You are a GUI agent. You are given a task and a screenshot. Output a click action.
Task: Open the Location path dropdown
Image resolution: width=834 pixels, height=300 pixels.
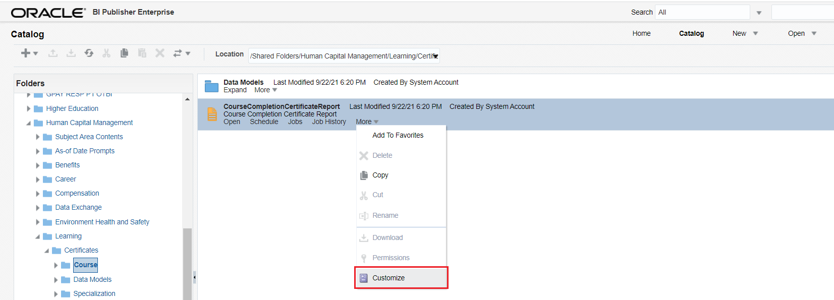tap(435, 56)
